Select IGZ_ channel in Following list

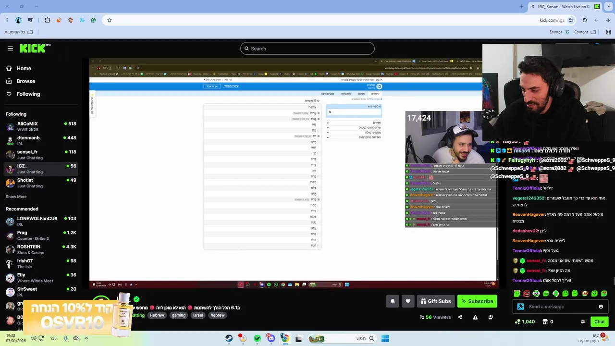tap(41, 169)
